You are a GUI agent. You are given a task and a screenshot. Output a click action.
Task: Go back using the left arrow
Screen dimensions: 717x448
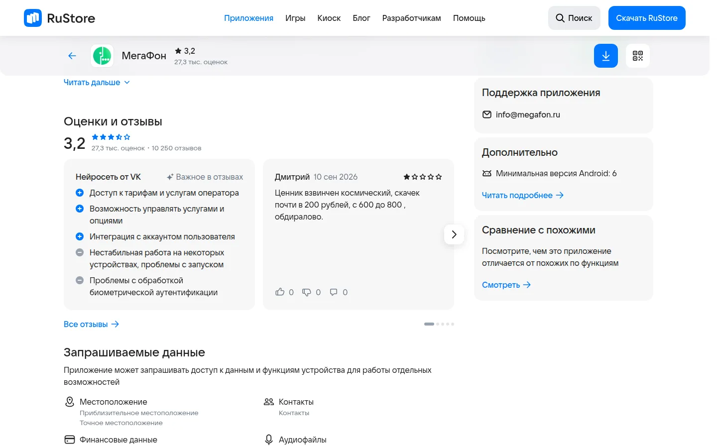pos(72,56)
